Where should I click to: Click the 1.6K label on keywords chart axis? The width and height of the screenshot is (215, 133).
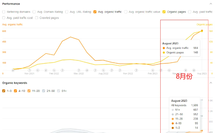(x=211, y=100)
